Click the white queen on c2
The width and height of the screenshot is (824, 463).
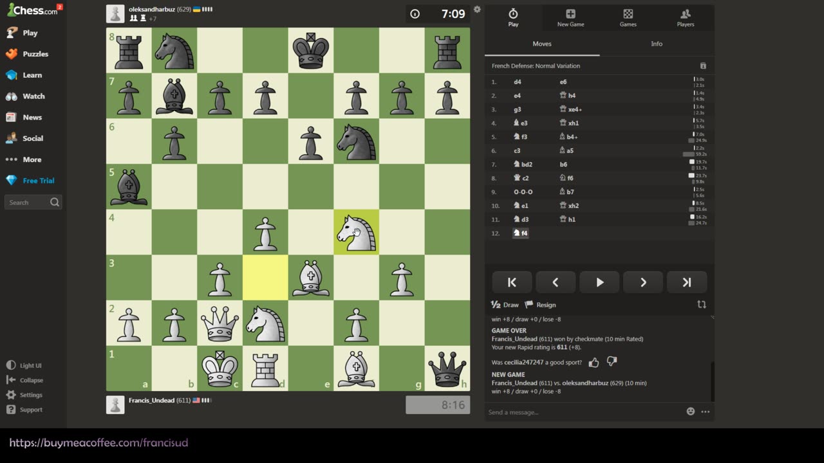tap(220, 323)
